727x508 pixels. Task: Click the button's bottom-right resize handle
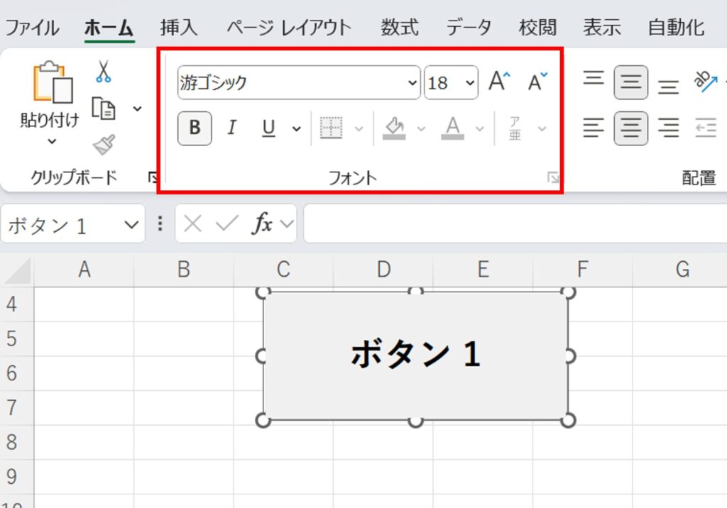(x=569, y=421)
